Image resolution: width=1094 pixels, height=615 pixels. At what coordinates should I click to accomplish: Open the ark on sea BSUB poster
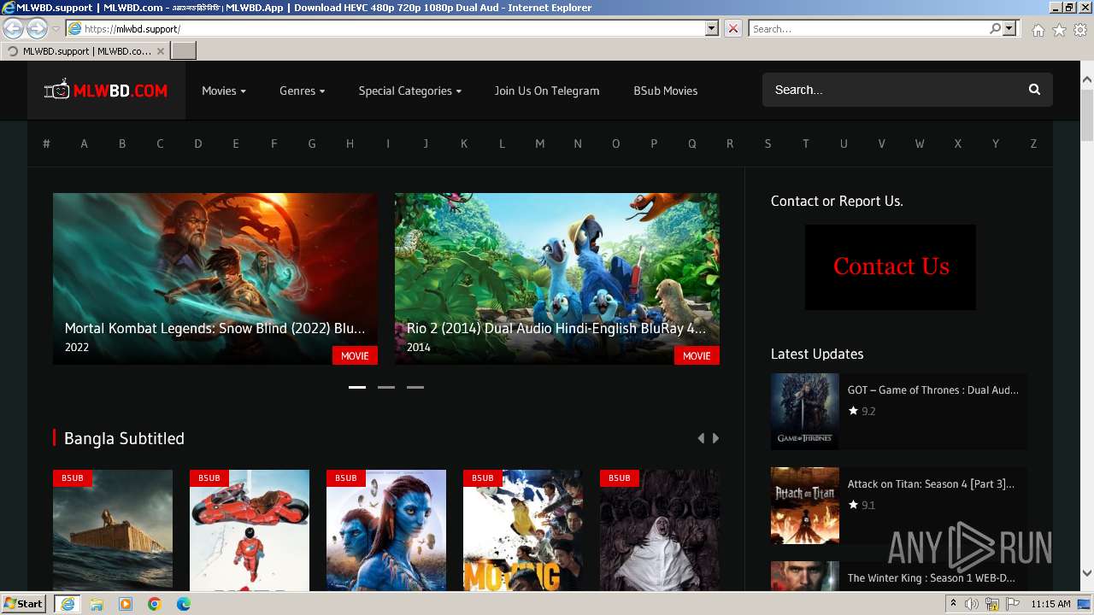113,530
